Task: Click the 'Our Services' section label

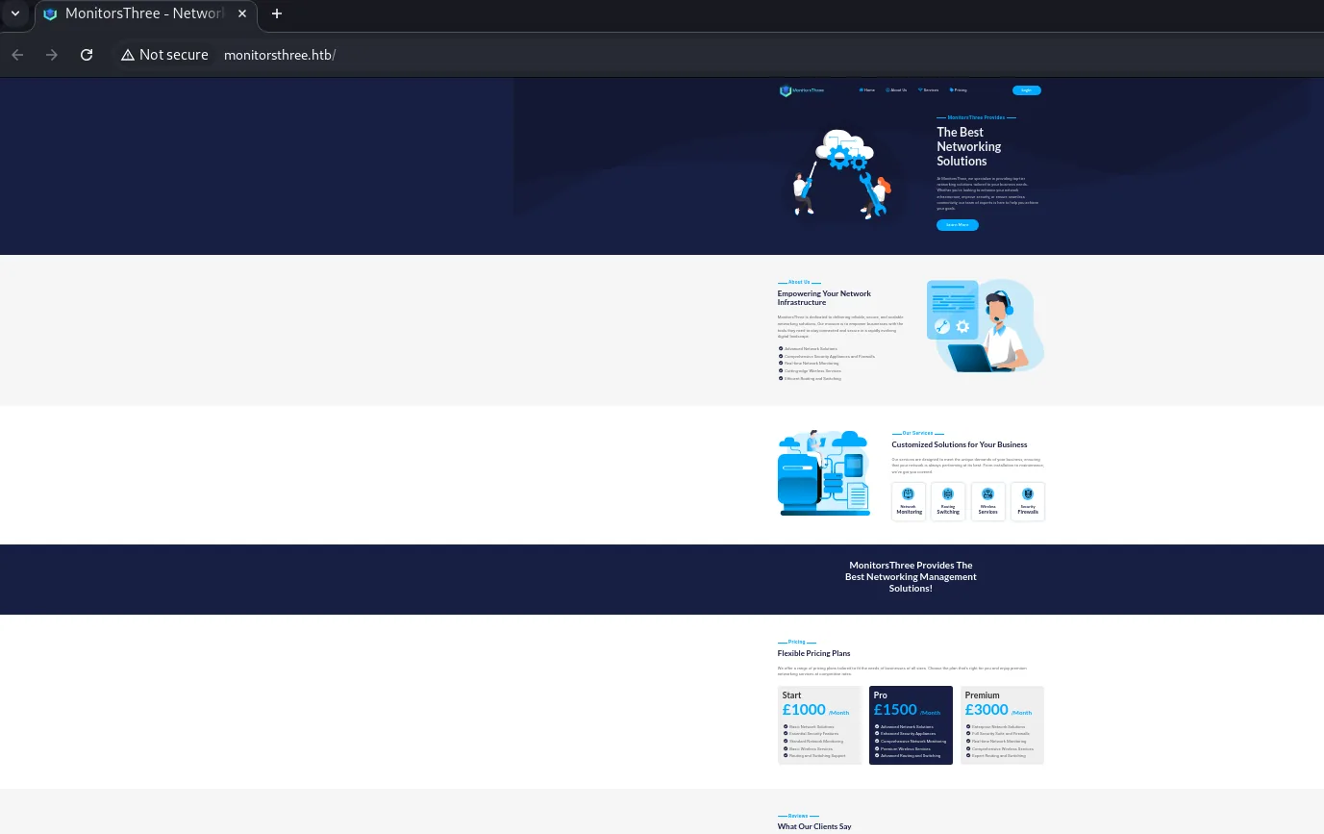Action: pyautogui.click(x=917, y=433)
